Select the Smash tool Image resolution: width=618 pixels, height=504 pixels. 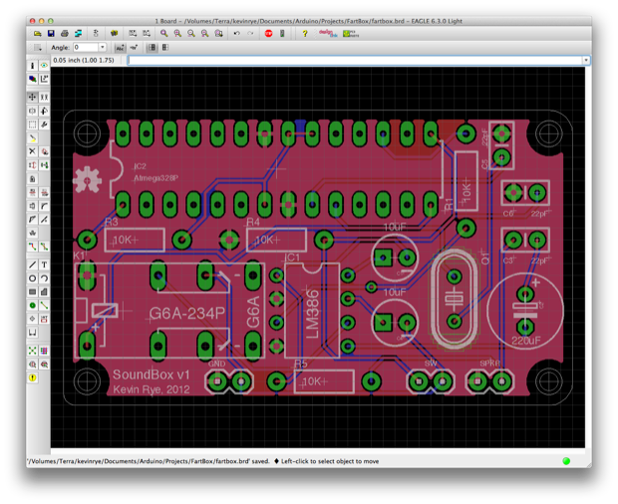click(x=32, y=206)
